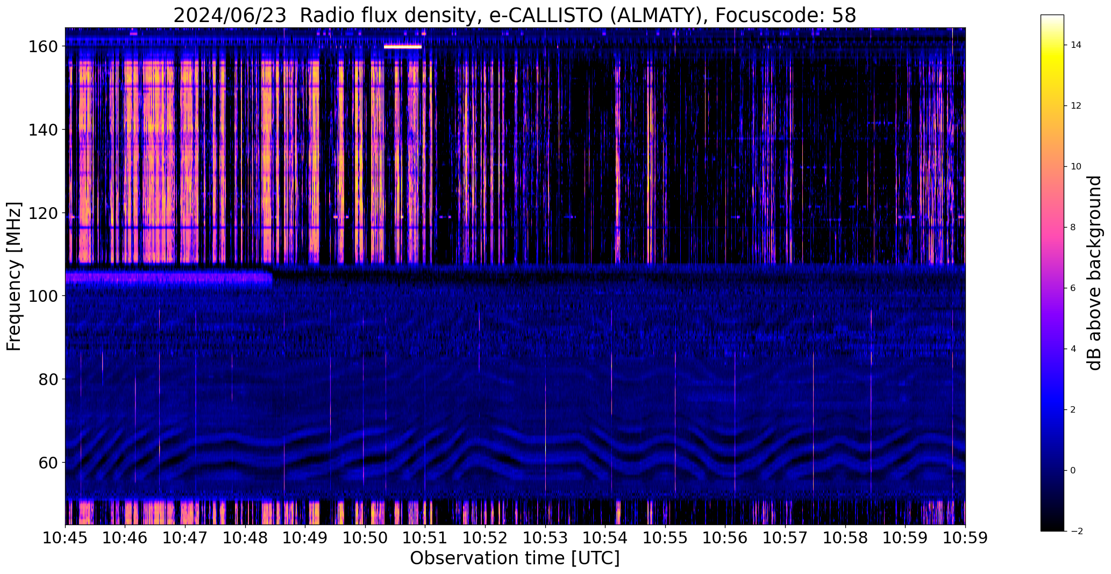Click the 10:47 time tick label
1111x574 pixels.
pyautogui.click(x=185, y=538)
